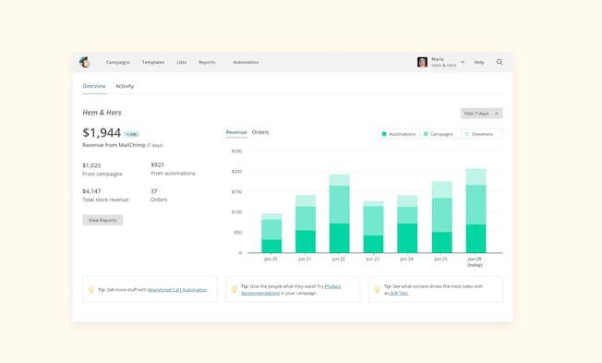Click the Jun 26 today bar
Screen dimensions: 602x363
pos(476,211)
